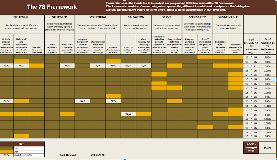Select N/A under Clear strategy in 5 / 9 row
The width and height of the screenshot is (277, 160).
click(144, 66)
